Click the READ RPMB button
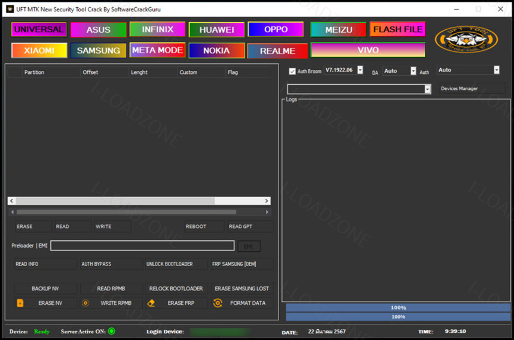This screenshot has height=340, width=514. (111, 289)
